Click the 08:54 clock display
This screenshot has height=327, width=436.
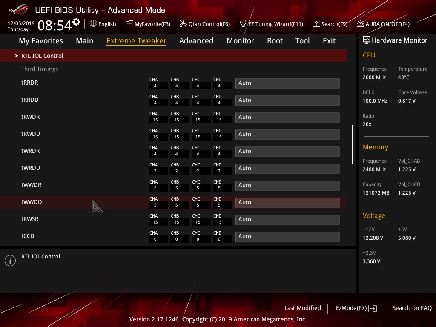(54, 25)
